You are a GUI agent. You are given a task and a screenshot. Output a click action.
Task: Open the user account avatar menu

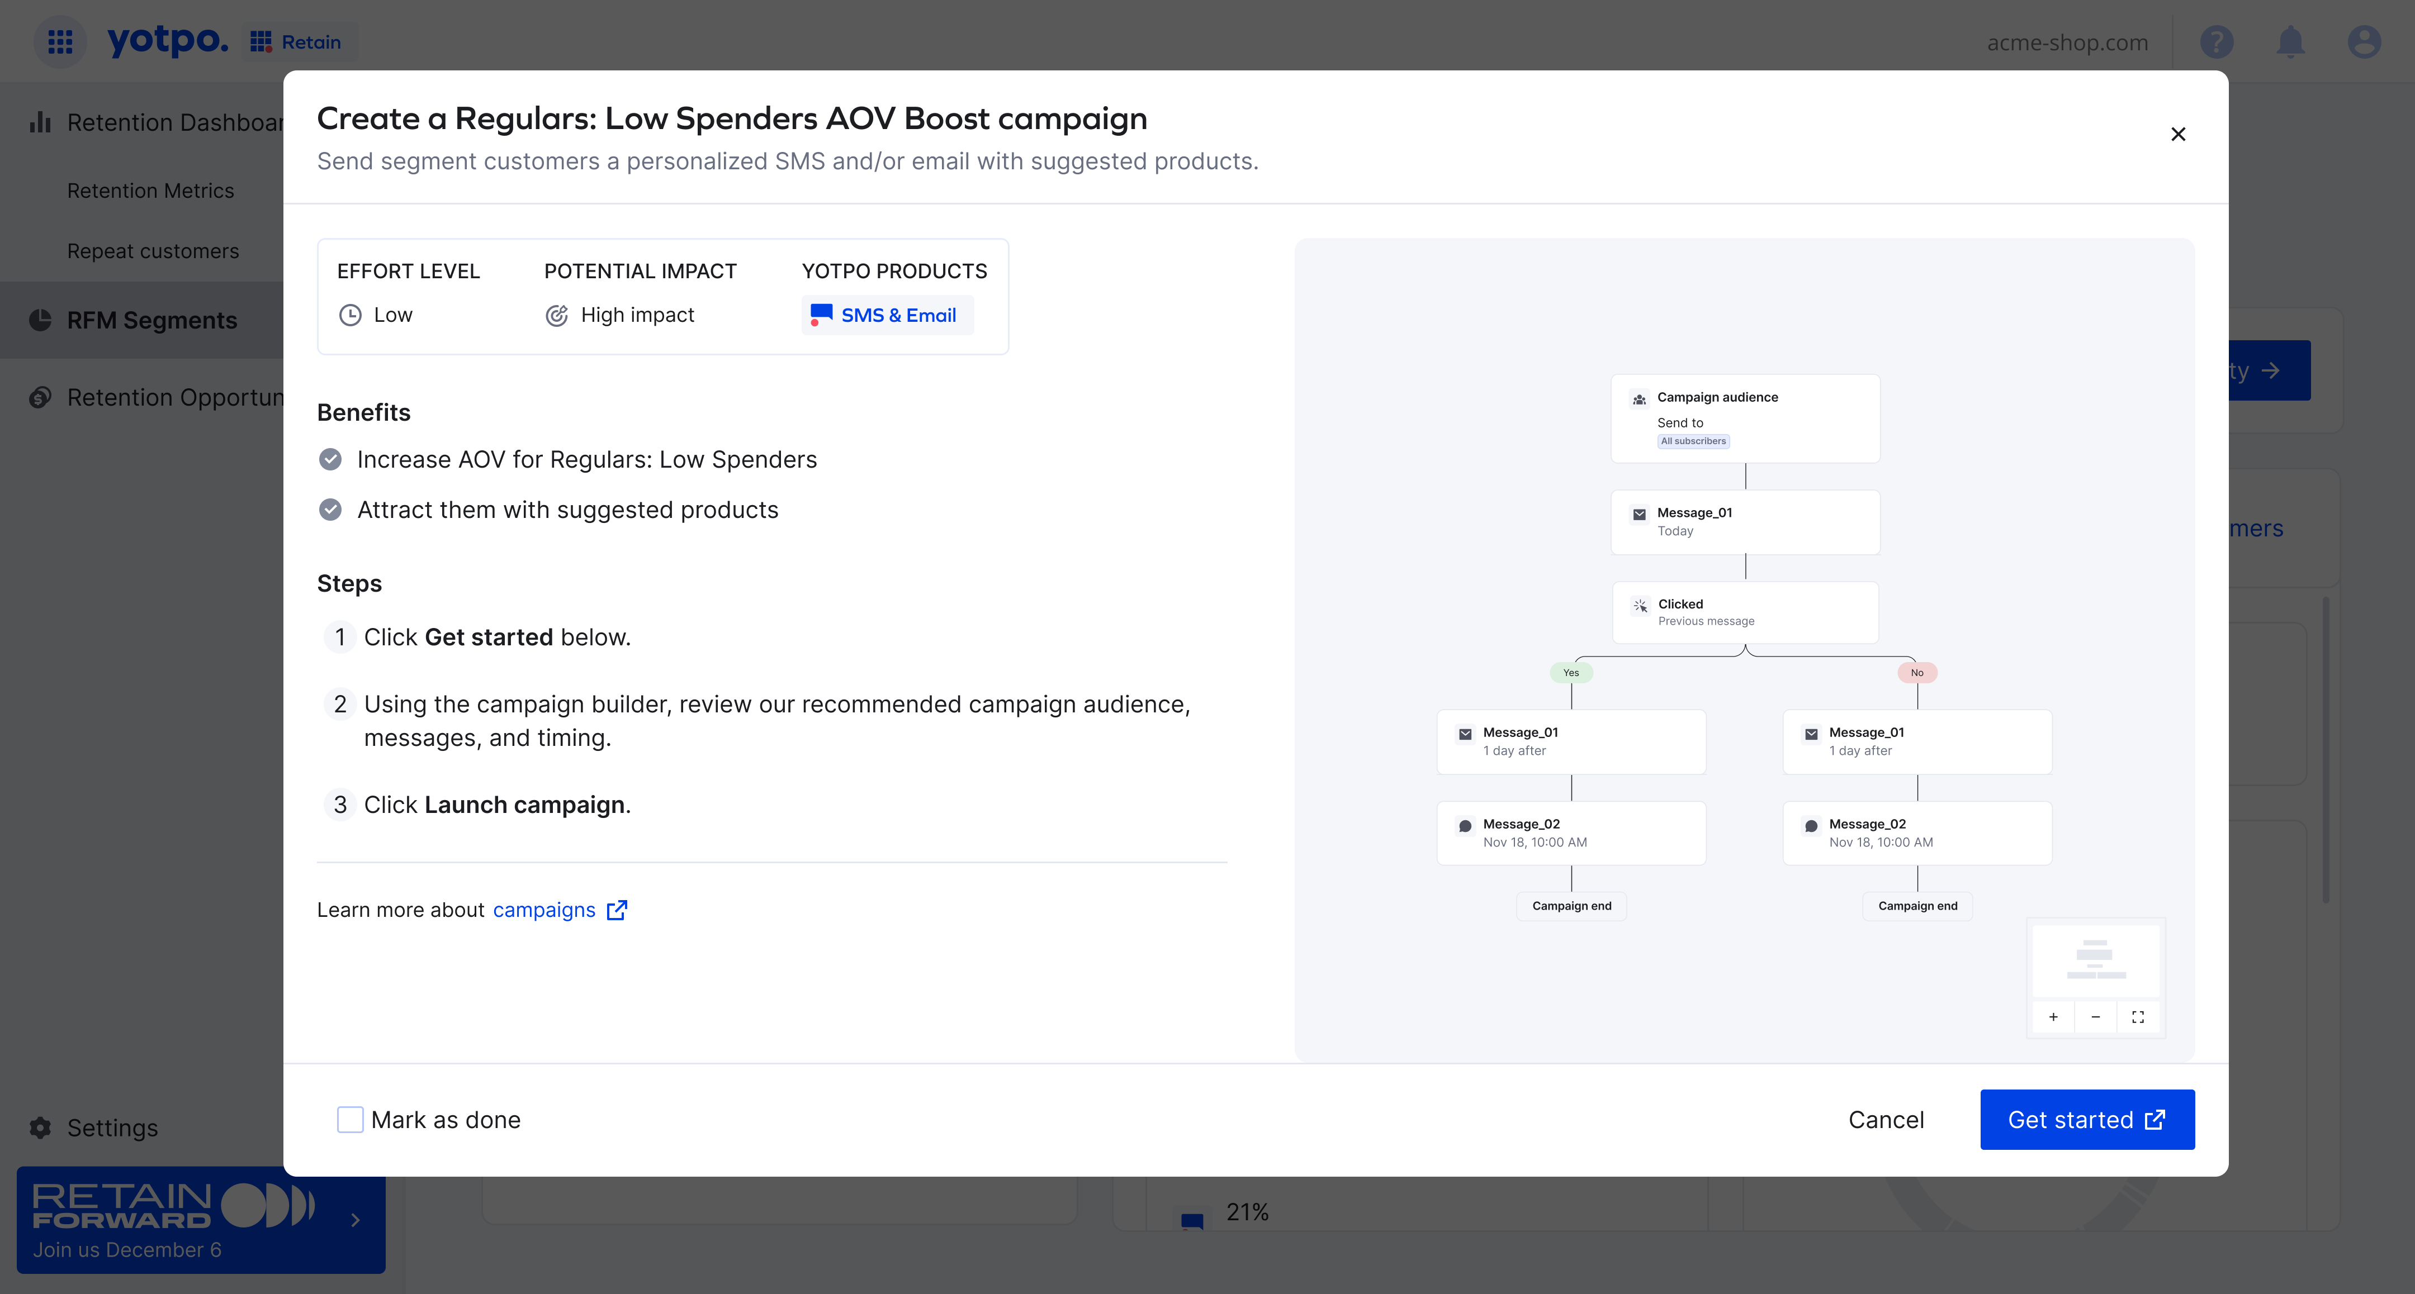pyautogui.click(x=2364, y=42)
